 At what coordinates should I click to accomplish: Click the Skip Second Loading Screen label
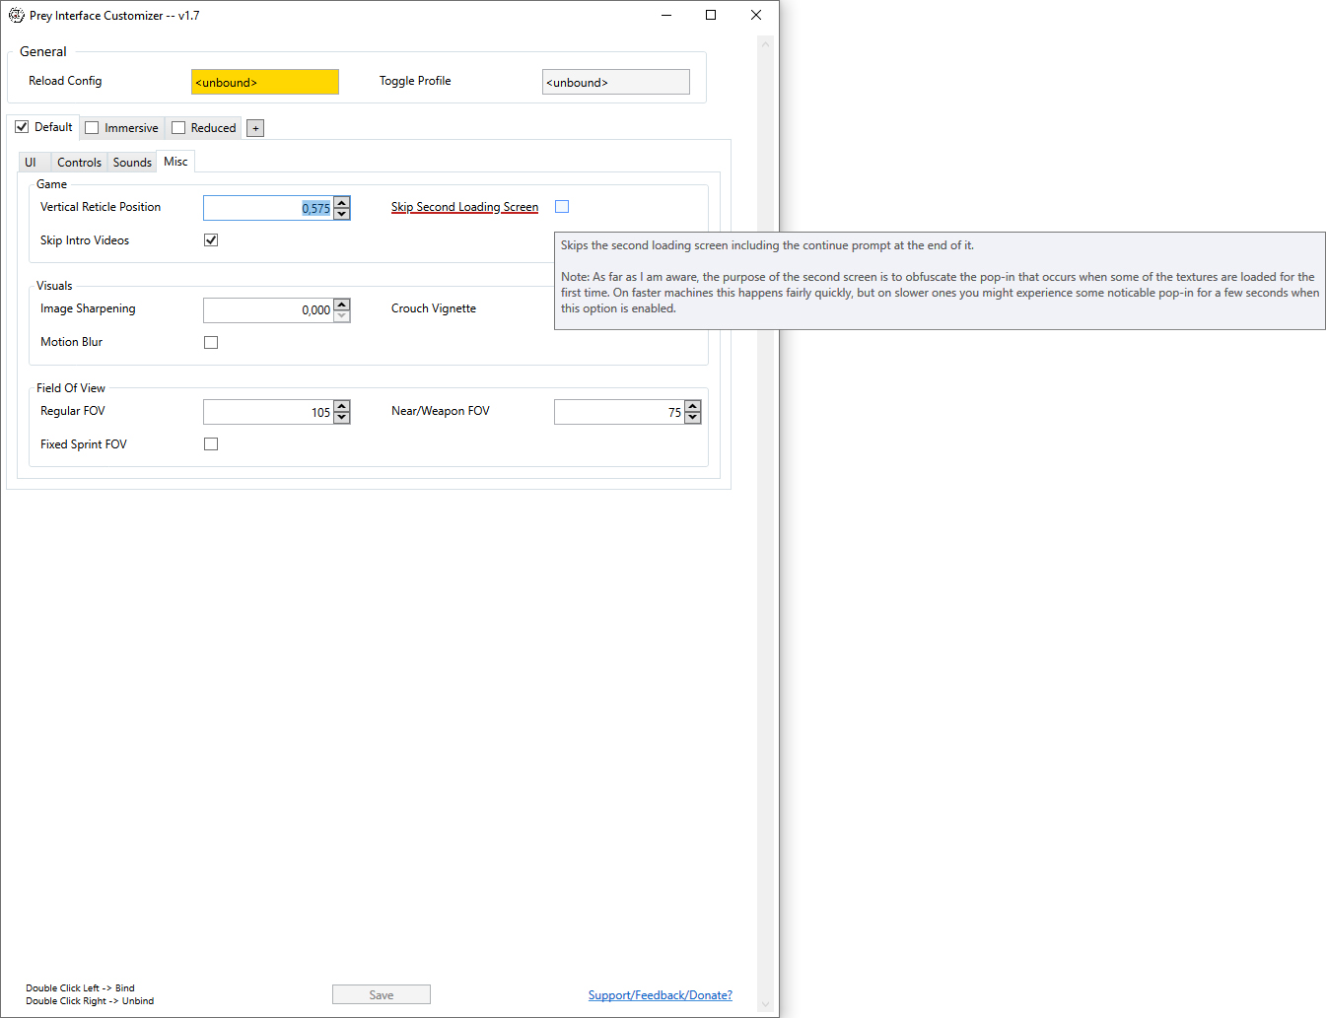(464, 207)
